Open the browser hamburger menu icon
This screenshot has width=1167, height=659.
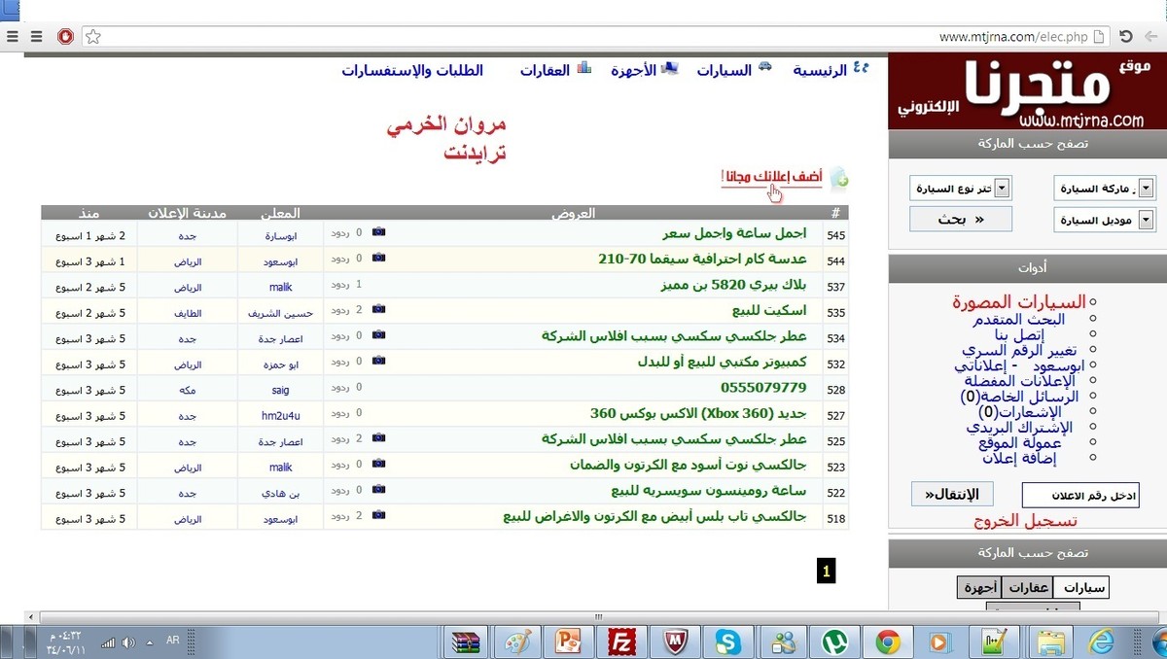(x=14, y=36)
